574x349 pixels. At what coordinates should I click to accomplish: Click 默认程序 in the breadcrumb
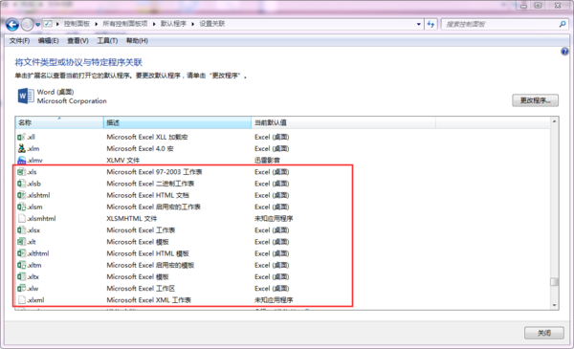(x=173, y=24)
